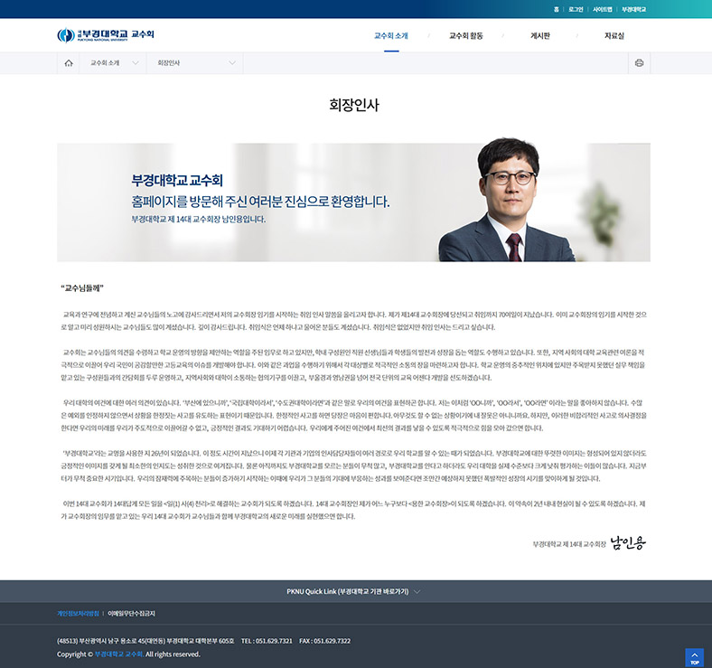Open the 로그인 link
The height and width of the screenshot is (668, 712).
576,9
